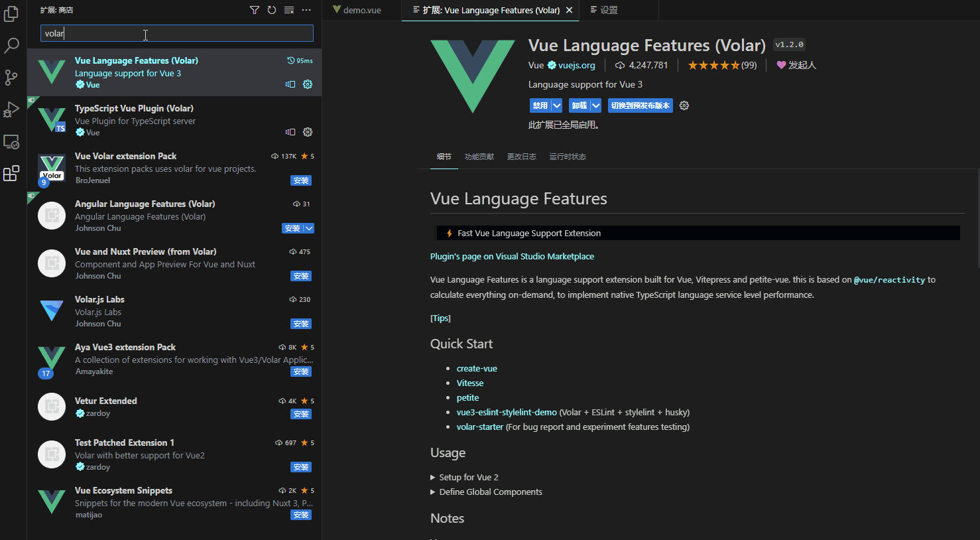Switch to the 更改日志 tab

tap(521, 157)
